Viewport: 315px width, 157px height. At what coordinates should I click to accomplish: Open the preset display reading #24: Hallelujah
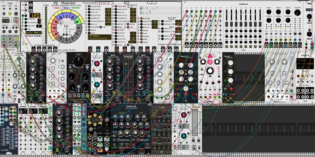pos(99,36)
